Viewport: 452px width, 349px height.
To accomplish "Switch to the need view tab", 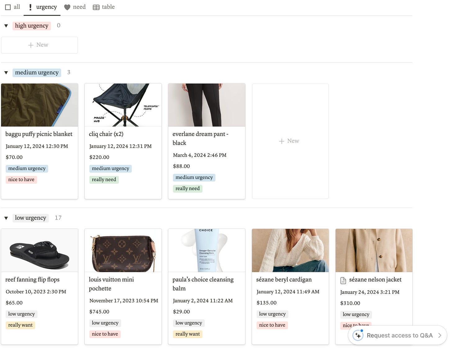I will click(x=75, y=7).
